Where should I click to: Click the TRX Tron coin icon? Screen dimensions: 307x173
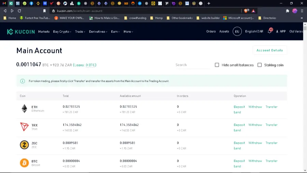24,127
